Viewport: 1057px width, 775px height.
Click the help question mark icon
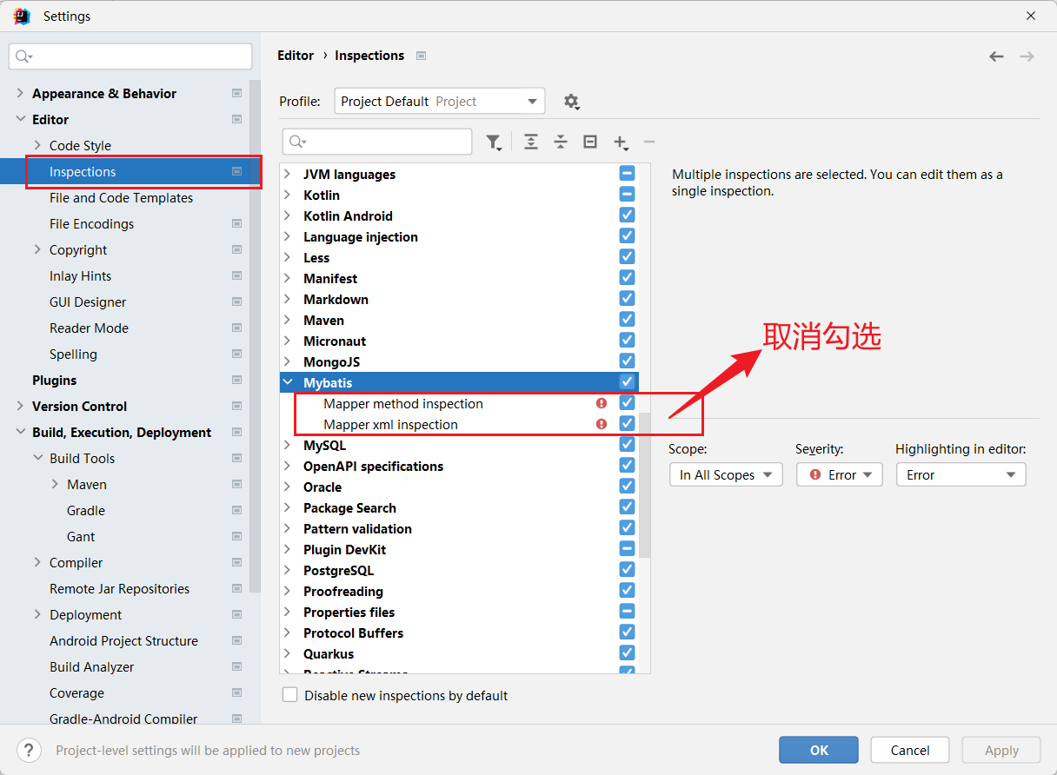click(x=30, y=750)
